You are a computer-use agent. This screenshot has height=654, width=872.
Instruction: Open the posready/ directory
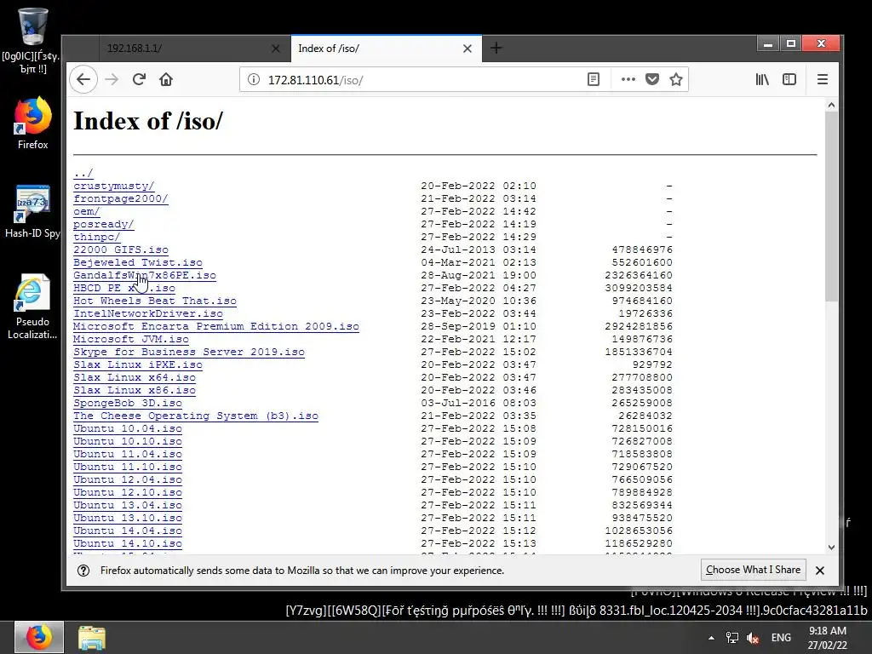click(x=103, y=224)
